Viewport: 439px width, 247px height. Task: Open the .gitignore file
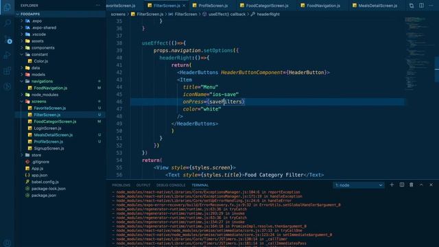pos(60,162)
